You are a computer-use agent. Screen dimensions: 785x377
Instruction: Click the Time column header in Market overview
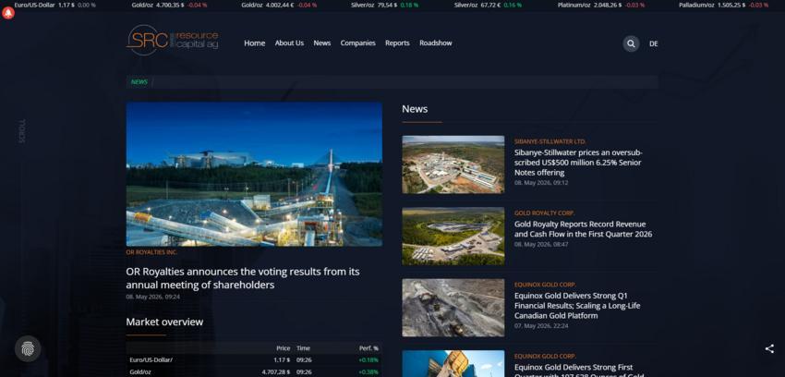[x=303, y=348]
